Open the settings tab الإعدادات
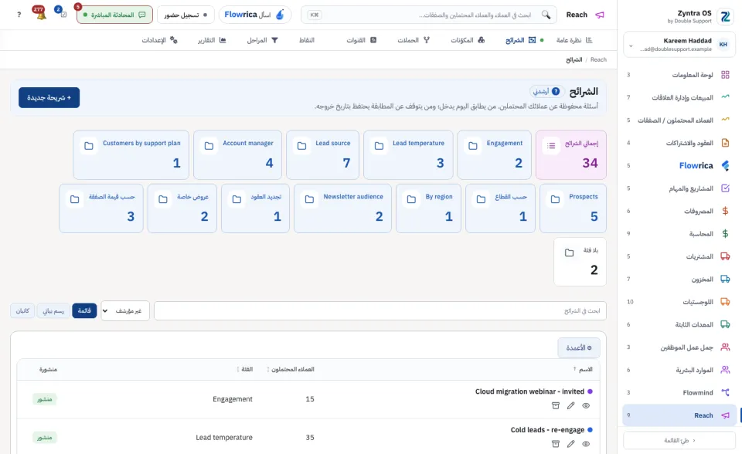The image size is (742, 454). pos(159,40)
